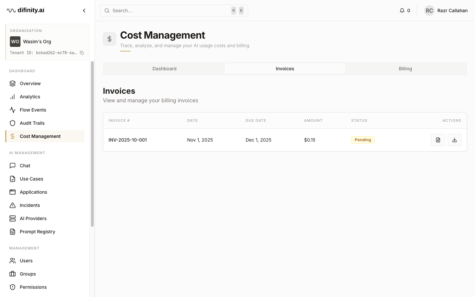Click the Applications window icon
The image size is (475, 297).
click(x=13, y=192)
